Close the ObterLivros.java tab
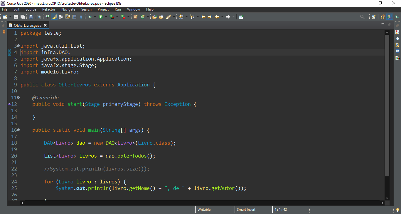This screenshot has height=214, width=401. coord(45,25)
